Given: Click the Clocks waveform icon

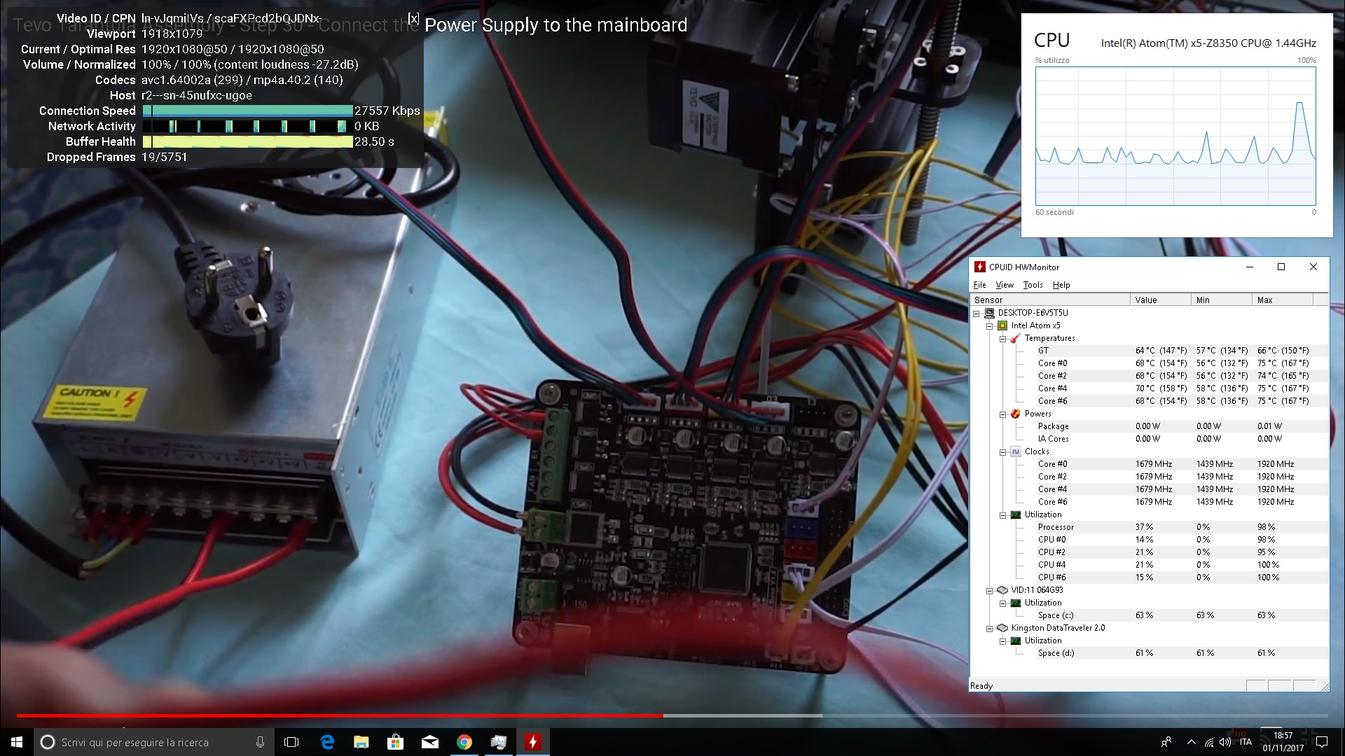Looking at the screenshot, I should tap(1015, 451).
